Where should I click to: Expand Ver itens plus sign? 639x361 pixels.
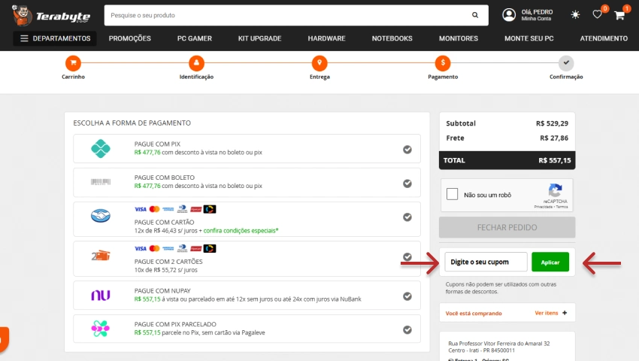(565, 313)
